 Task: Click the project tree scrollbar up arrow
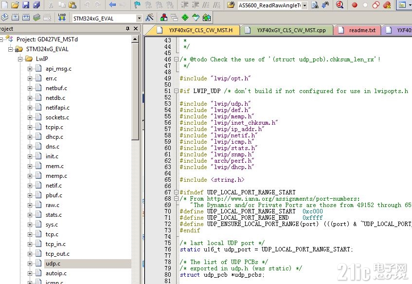click(x=135, y=39)
